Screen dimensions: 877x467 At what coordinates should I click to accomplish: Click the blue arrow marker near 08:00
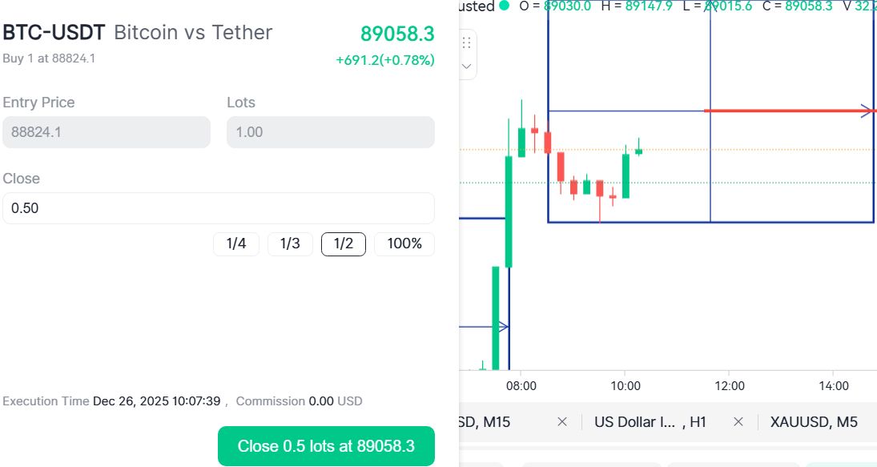click(x=502, y=327)
